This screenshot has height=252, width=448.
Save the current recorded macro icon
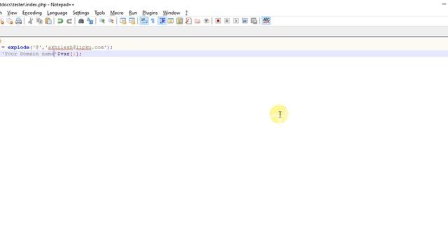click(x=253, y=21)
